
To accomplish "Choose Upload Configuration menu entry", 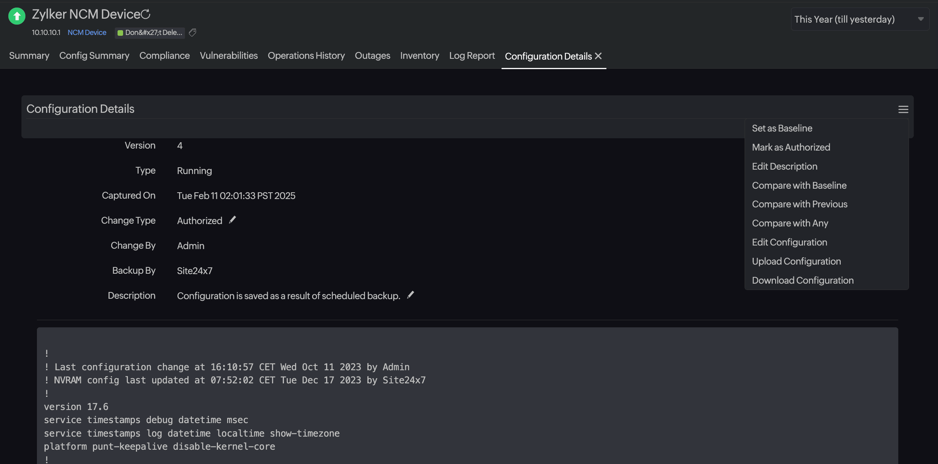I will pyautogui.click(x=796, y=261).
